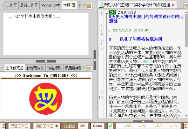
Task: Select the 标题链接 tab
Action: click(x=73, y=68)
